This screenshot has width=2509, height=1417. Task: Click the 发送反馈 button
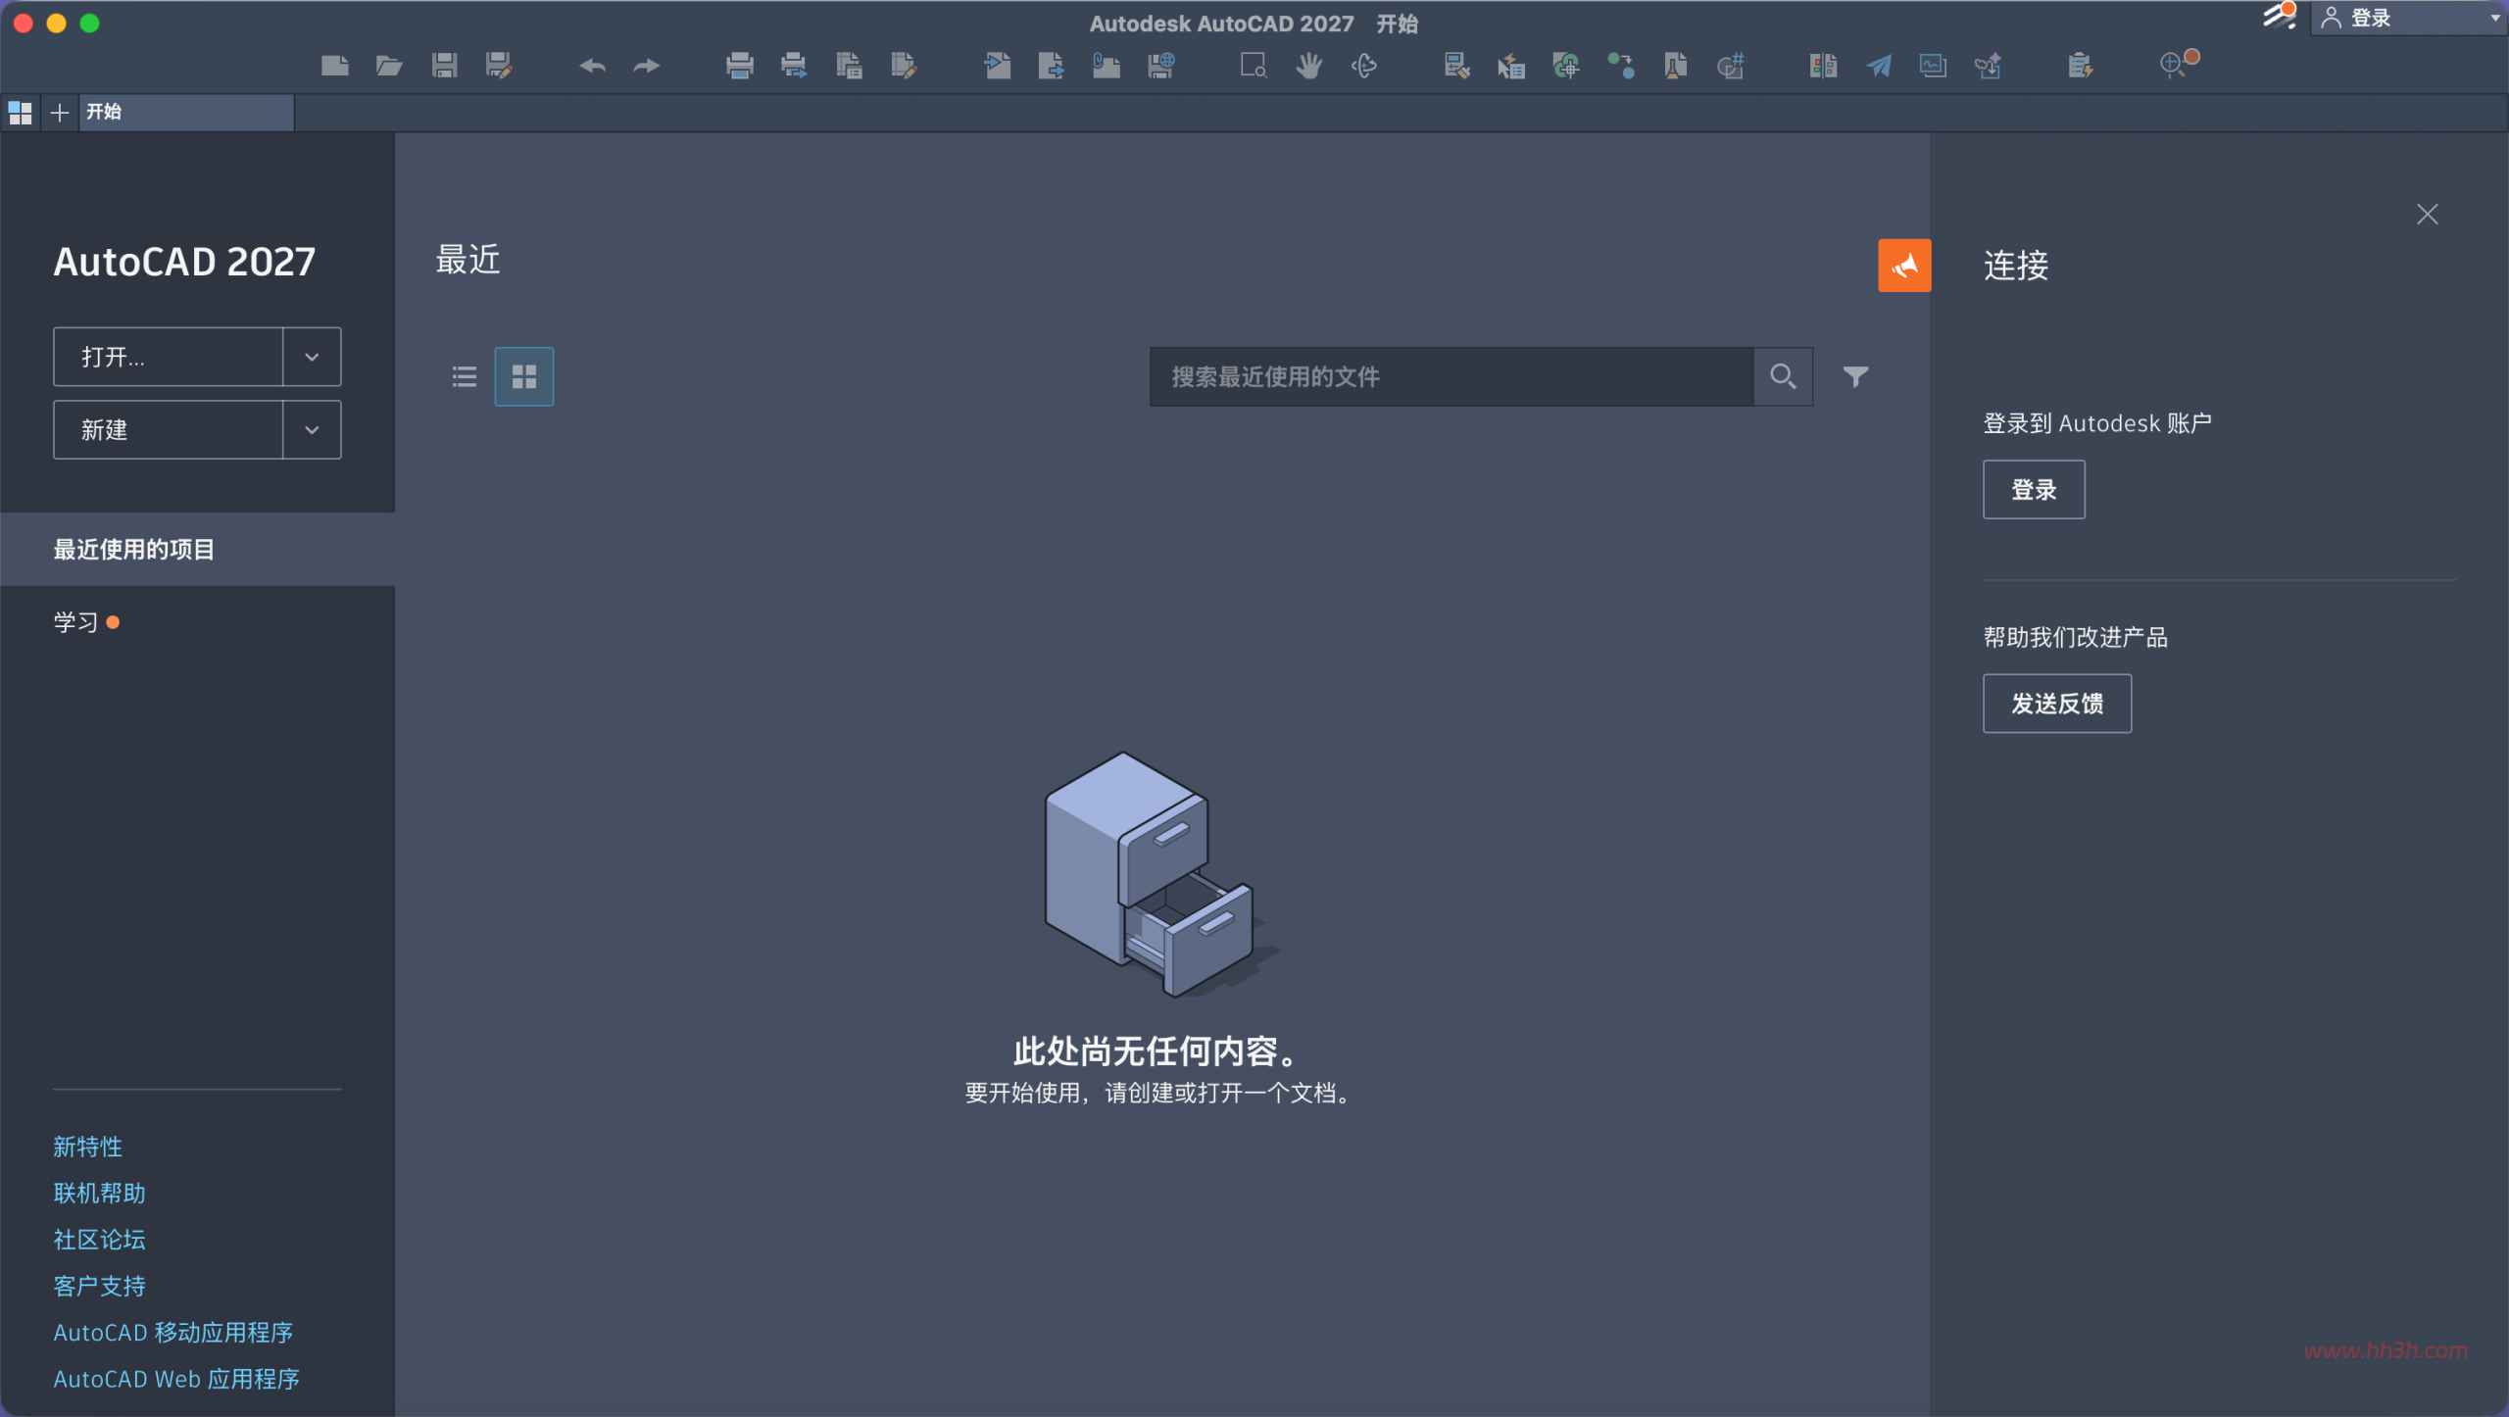click(x=2057, y=704)
